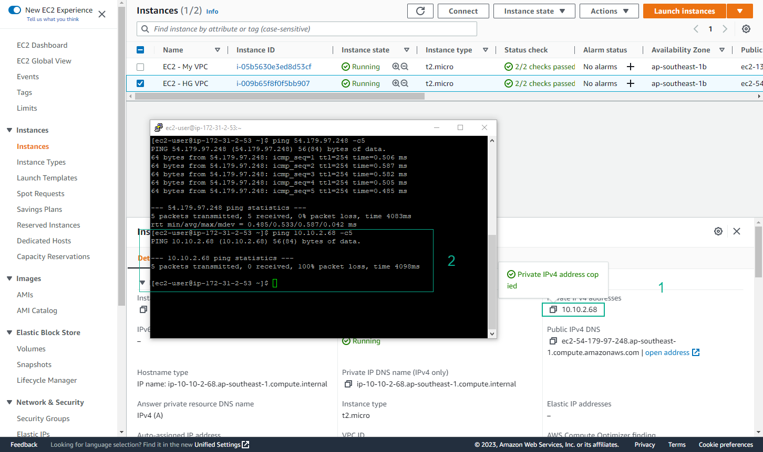Copy the Public IPv4 DNS name

click(553, 341)
